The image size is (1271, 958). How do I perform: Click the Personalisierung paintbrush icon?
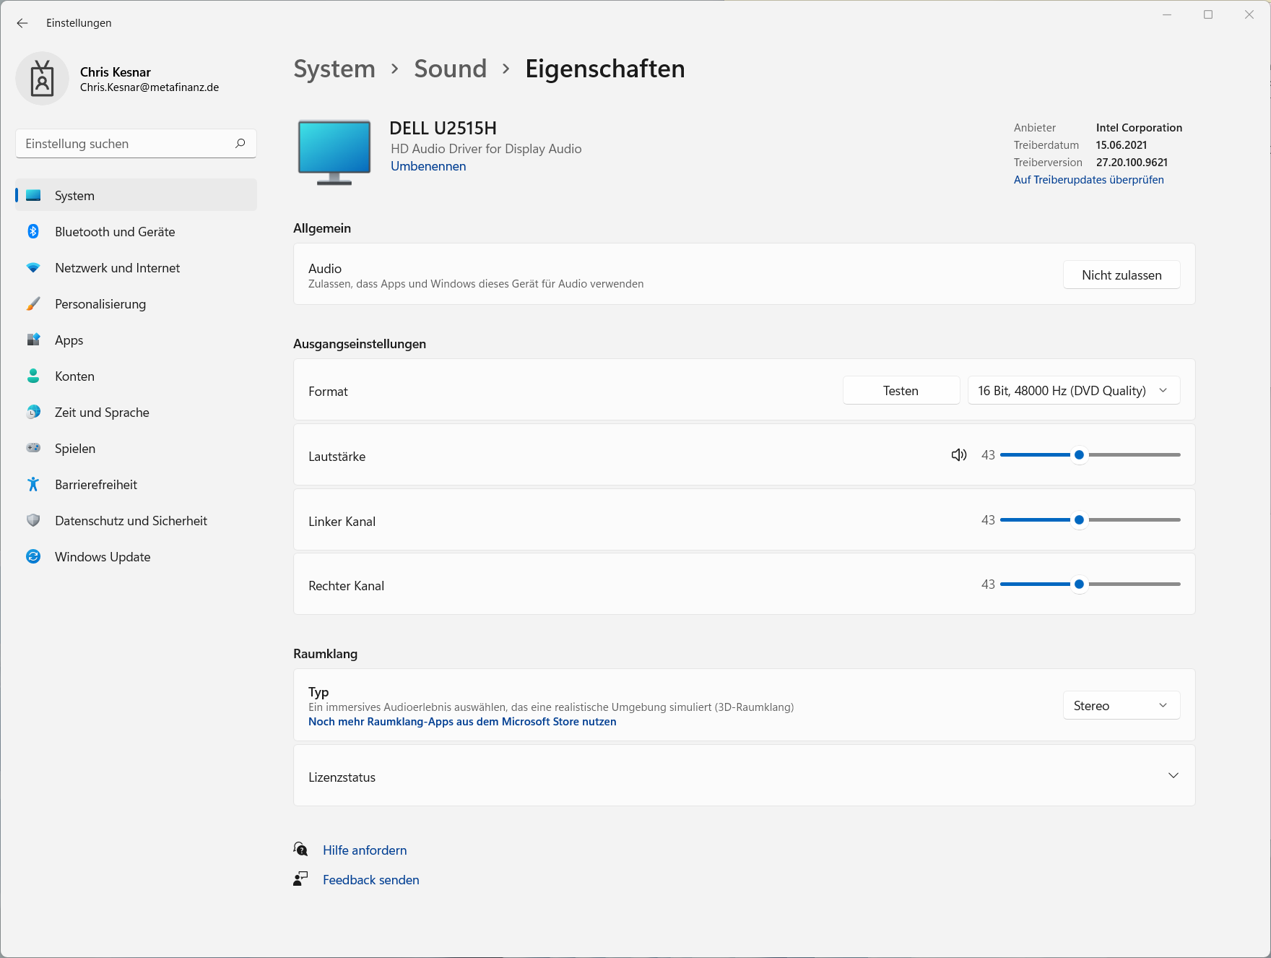(33, 304)
